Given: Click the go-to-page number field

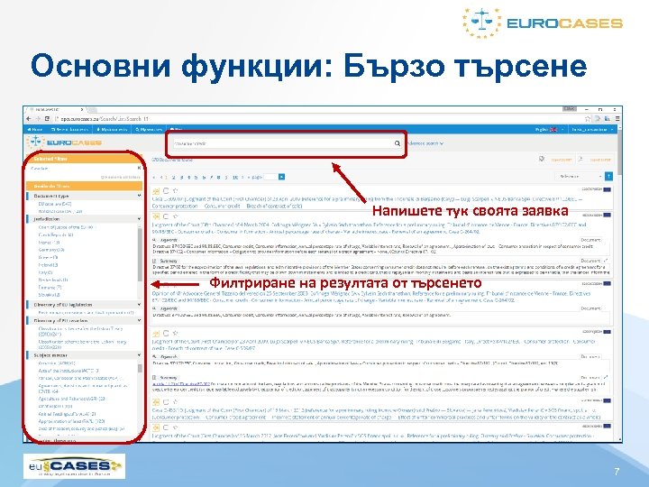Looking at the screenshot, I should pyautogui.click(x=270, y=177).
